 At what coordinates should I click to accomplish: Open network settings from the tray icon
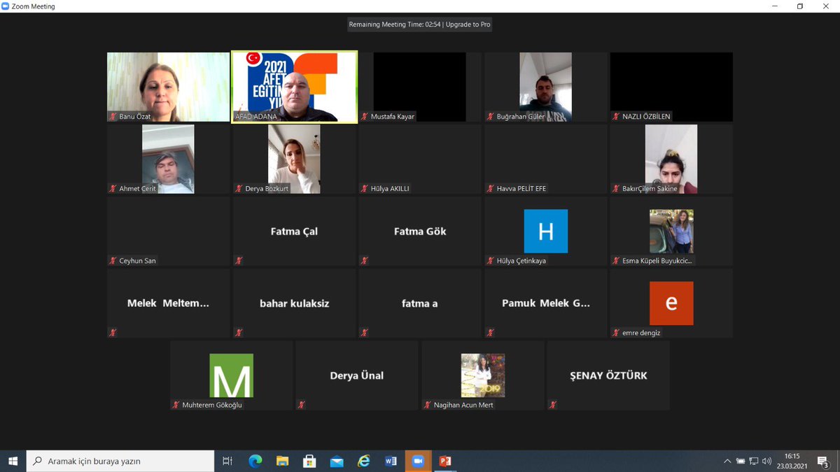[x=754, y=462]
